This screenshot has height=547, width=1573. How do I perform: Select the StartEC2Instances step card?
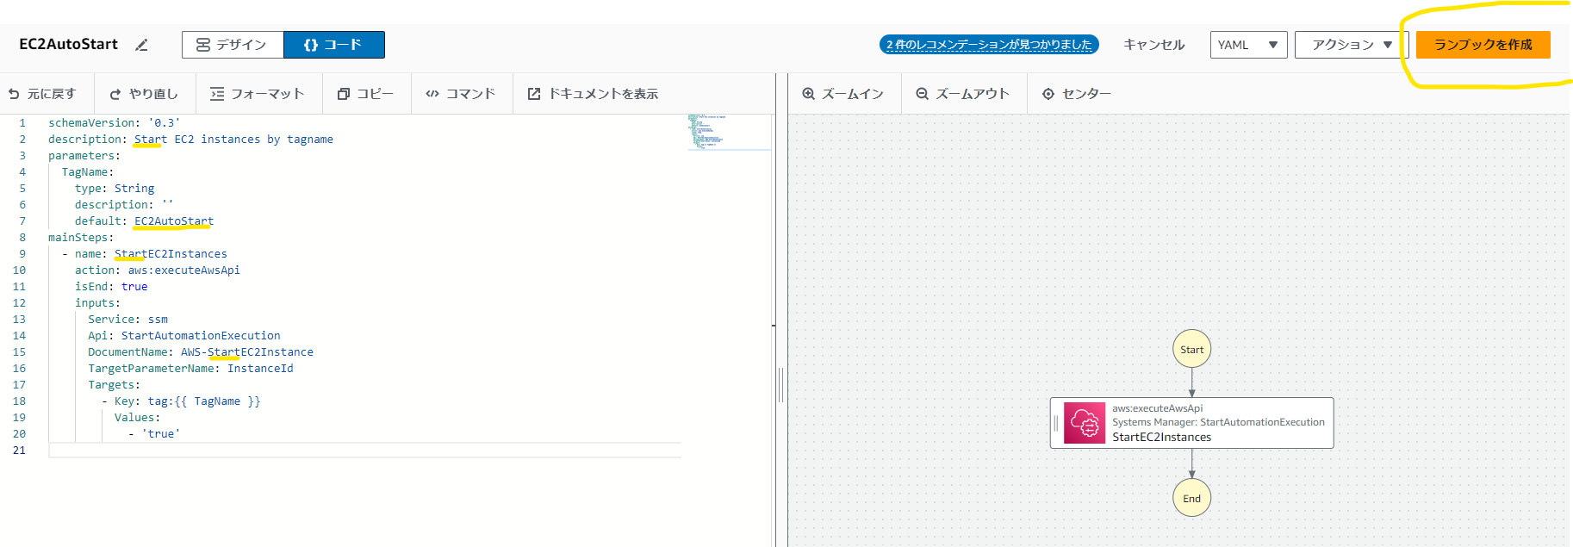(1192, 423)
